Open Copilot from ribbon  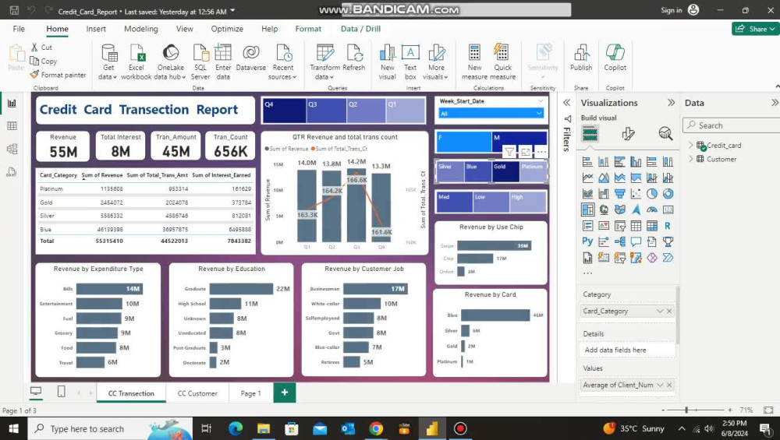(615, 58)
